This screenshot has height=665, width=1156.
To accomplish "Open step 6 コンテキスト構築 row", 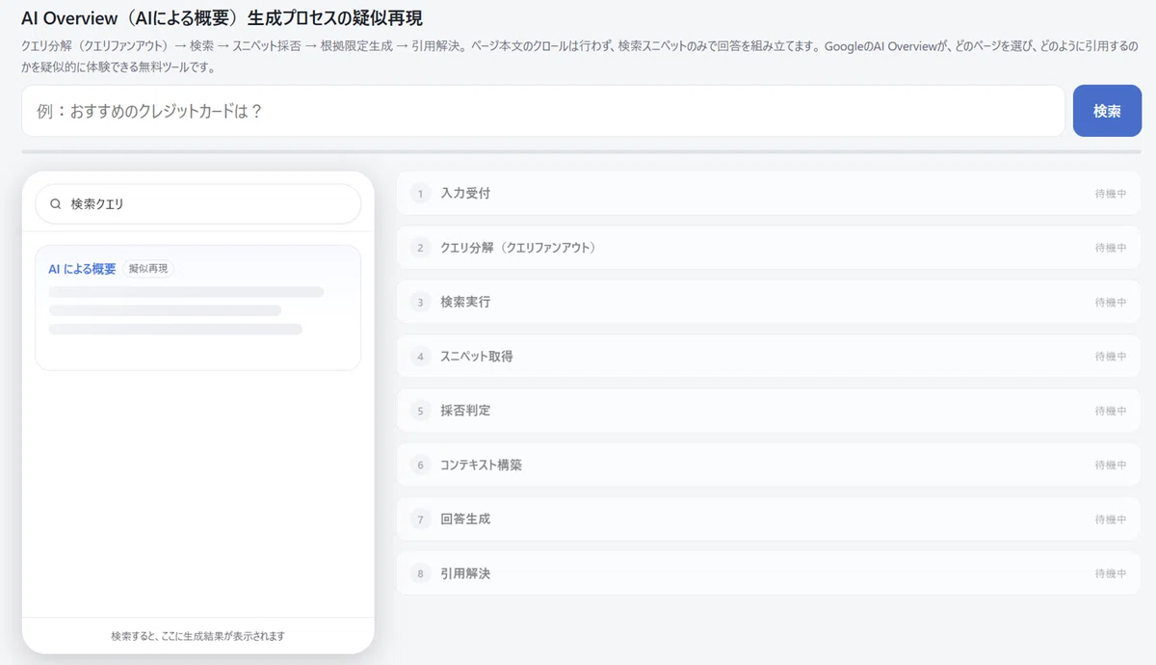I will coord(769,465).
